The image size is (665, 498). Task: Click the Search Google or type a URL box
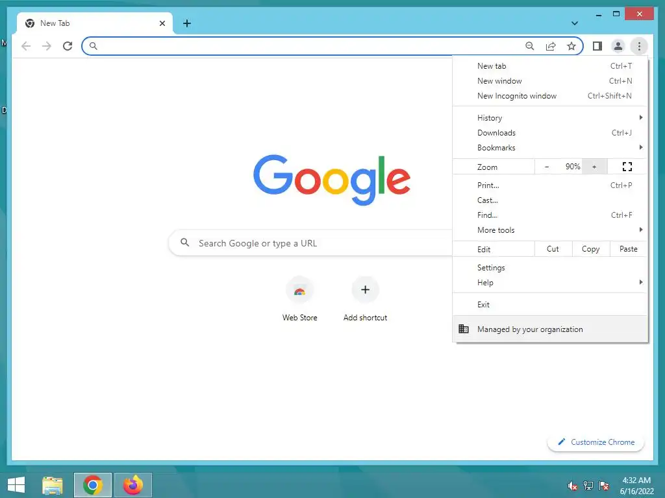coord(311,243)
